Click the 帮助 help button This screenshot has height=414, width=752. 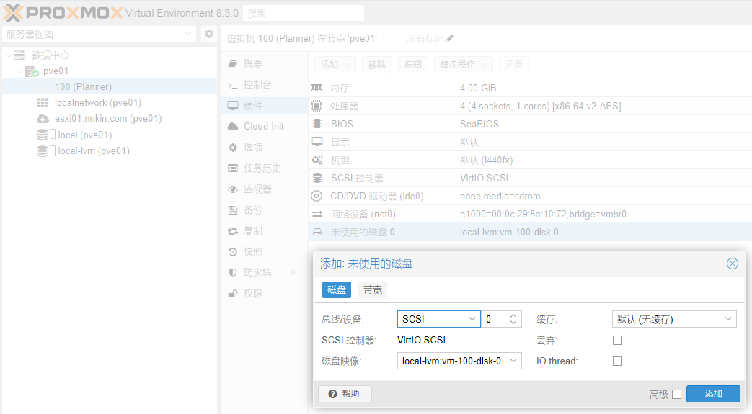[x=345, y=394]
